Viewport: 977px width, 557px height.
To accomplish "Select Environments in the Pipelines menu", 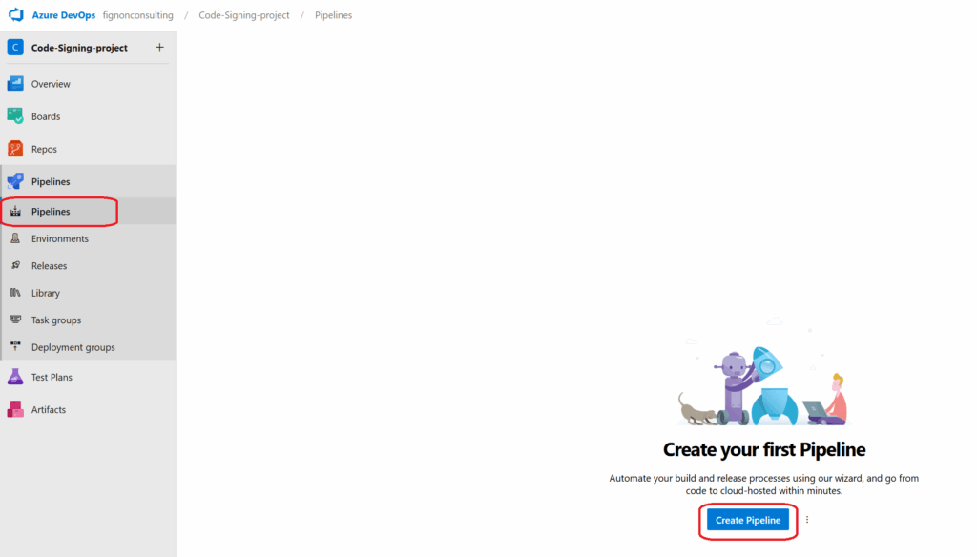I will (x=59, y=238).
